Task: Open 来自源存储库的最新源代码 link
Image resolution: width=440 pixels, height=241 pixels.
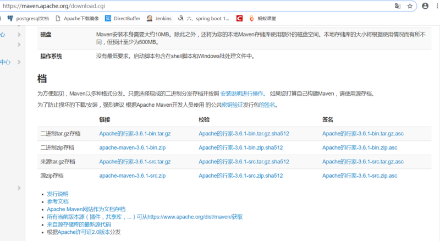Action: coord(79,224)
